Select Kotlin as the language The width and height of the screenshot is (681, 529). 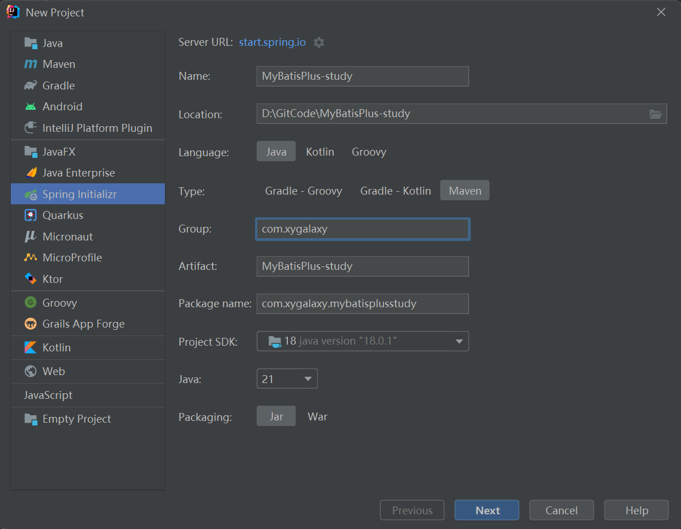point(320,152)
